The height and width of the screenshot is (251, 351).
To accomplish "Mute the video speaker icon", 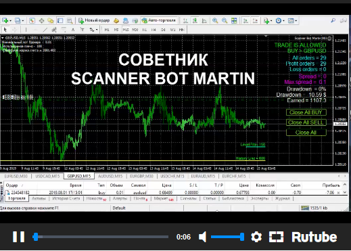I will 202,237.
